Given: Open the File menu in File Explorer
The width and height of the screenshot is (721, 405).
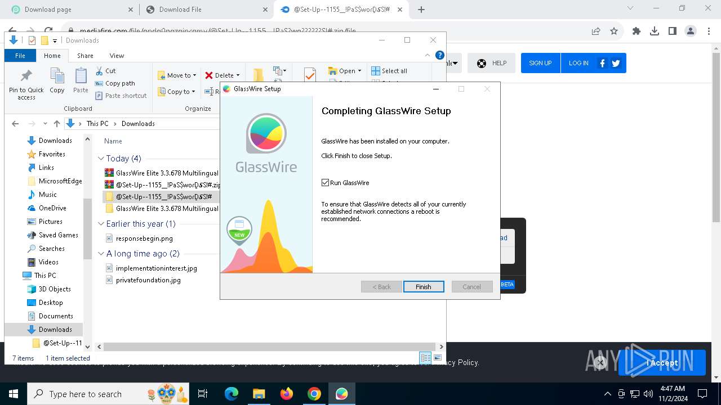Looking at the screenshot, I should pos(20,56).
